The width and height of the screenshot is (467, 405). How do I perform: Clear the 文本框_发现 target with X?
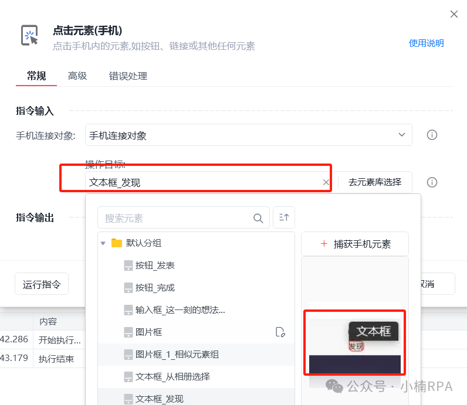coord(326,182)
